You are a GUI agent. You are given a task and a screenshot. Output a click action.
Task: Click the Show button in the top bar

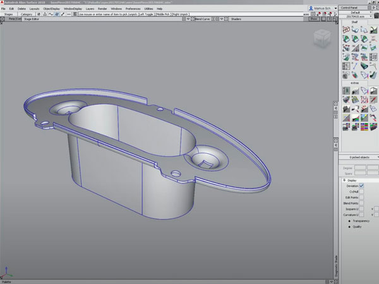coord(313,19)
